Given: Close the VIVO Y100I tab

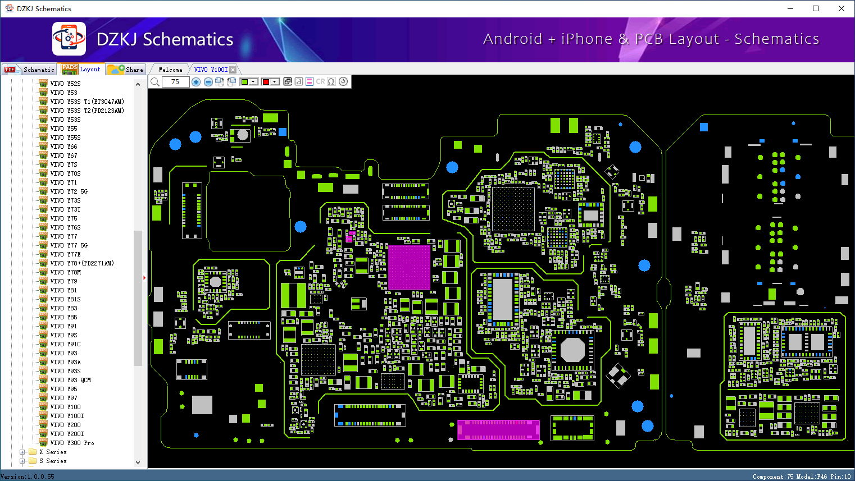Looking at the screenshot, I should pos(233,70).
